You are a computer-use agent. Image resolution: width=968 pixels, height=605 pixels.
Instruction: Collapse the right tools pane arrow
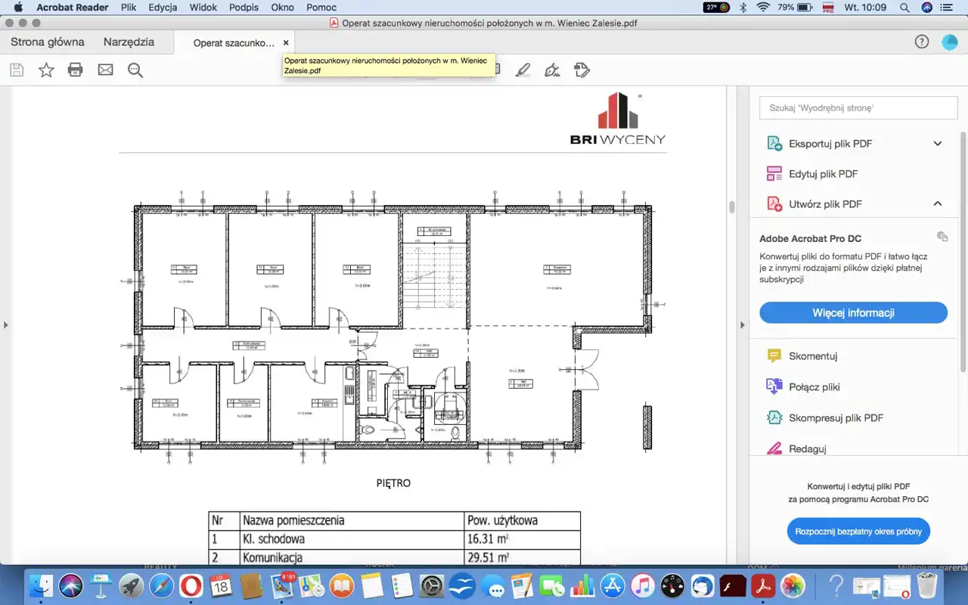click(742, 325)
